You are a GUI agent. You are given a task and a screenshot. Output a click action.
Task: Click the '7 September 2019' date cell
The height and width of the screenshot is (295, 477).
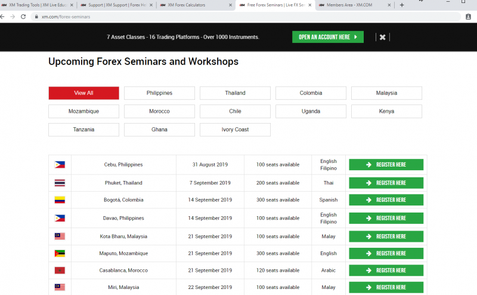click(210, 183)
